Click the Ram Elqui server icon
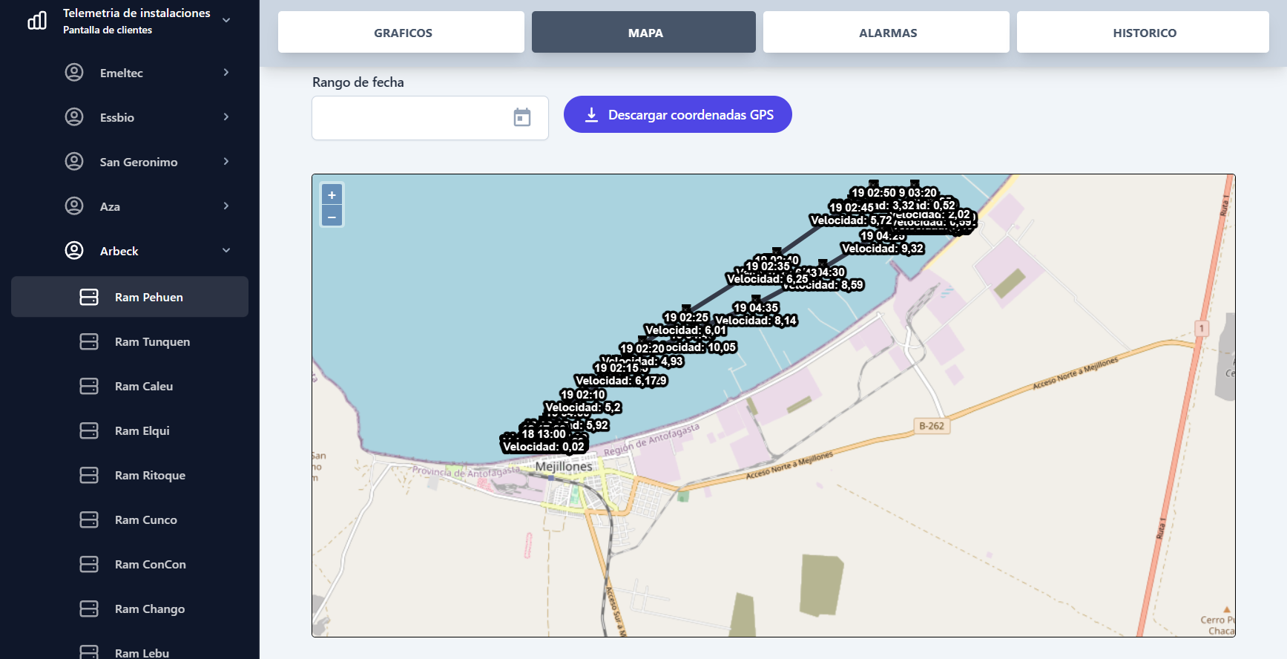The width and height of the screenshot is (1287, 659). [89, 430]
